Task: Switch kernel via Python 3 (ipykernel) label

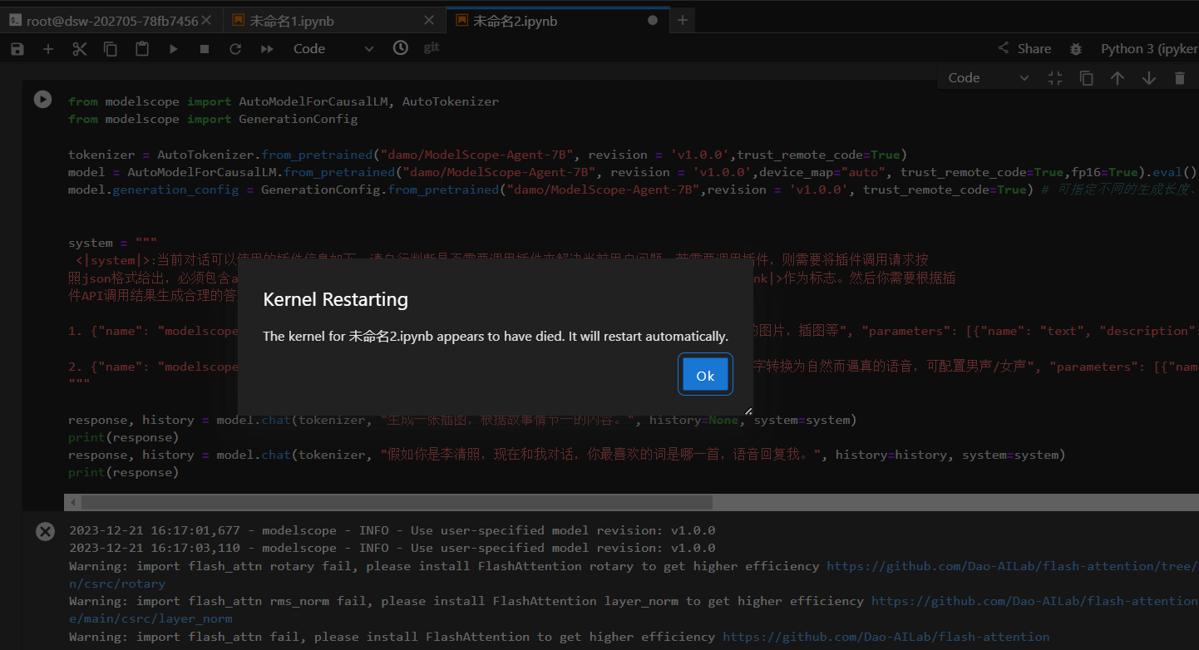Action: tap(1149, 49)
